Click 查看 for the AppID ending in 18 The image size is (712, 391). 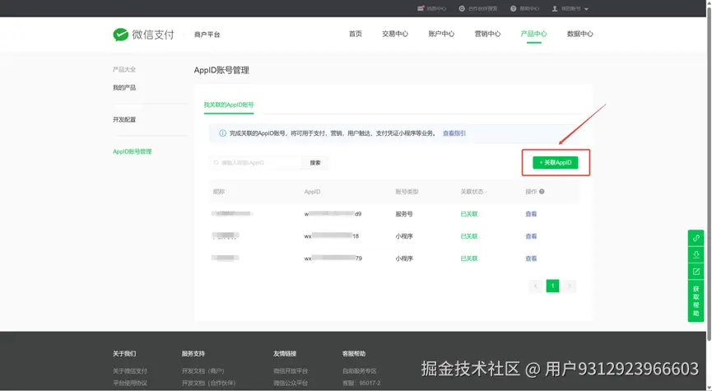(531, 236)
